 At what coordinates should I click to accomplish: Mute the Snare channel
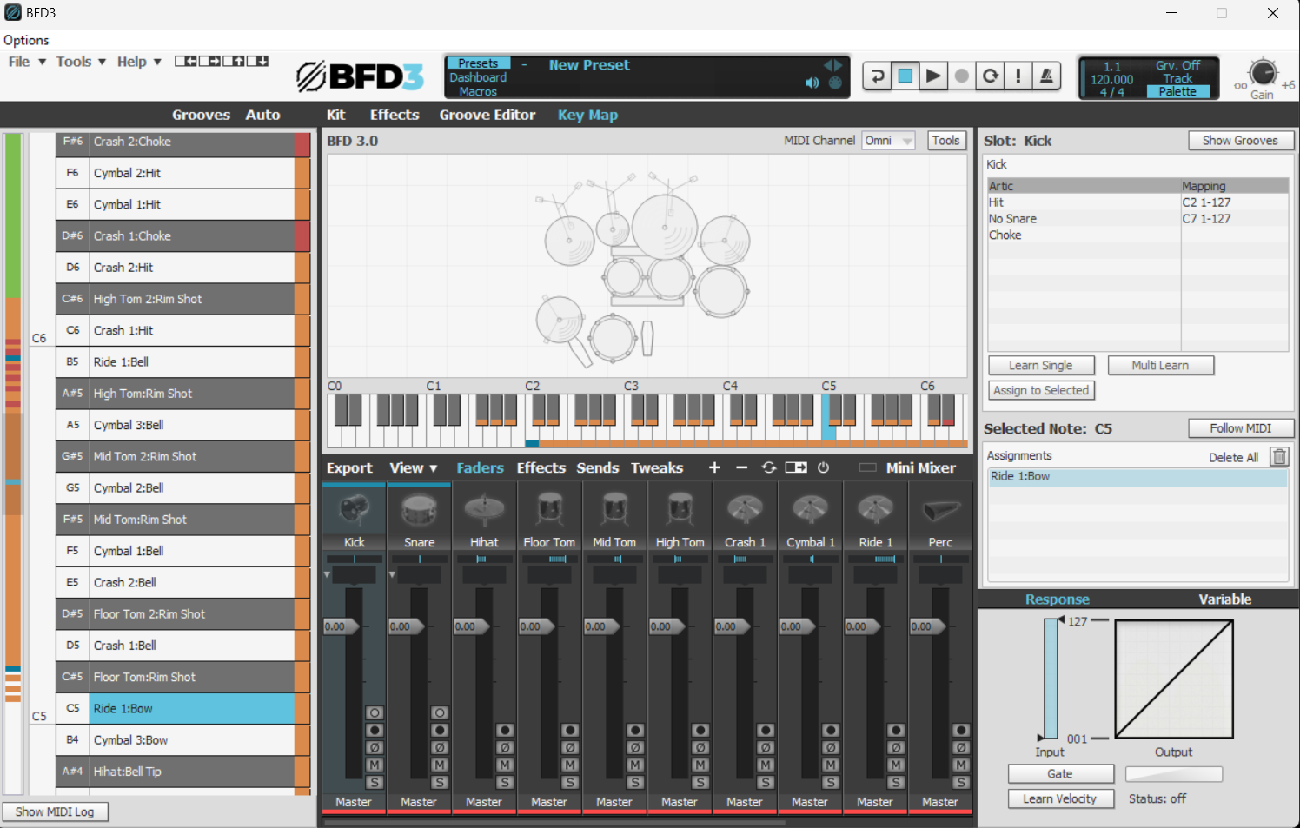coord(440,765)
